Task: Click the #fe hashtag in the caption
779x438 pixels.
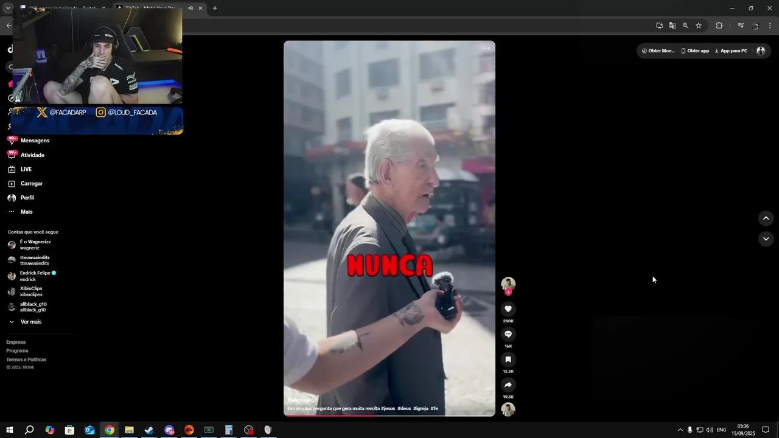Action: pos(435,408)
